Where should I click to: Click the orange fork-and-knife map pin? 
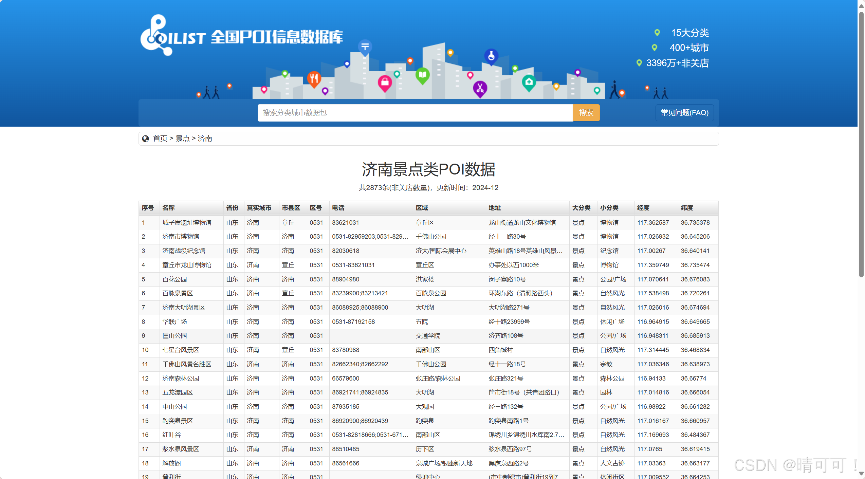click(x=314, y=79)
